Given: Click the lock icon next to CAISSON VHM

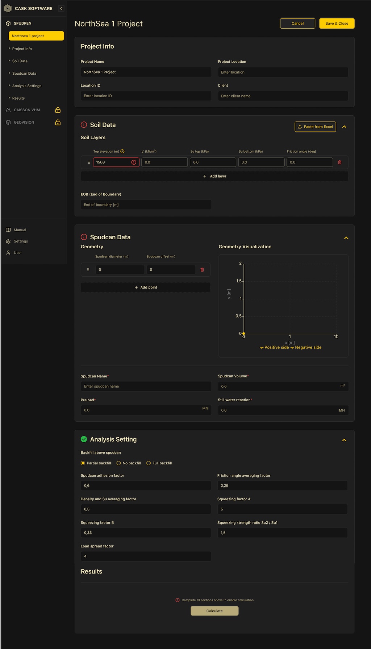Looking at the screenshot, I should tap(58, 110).
